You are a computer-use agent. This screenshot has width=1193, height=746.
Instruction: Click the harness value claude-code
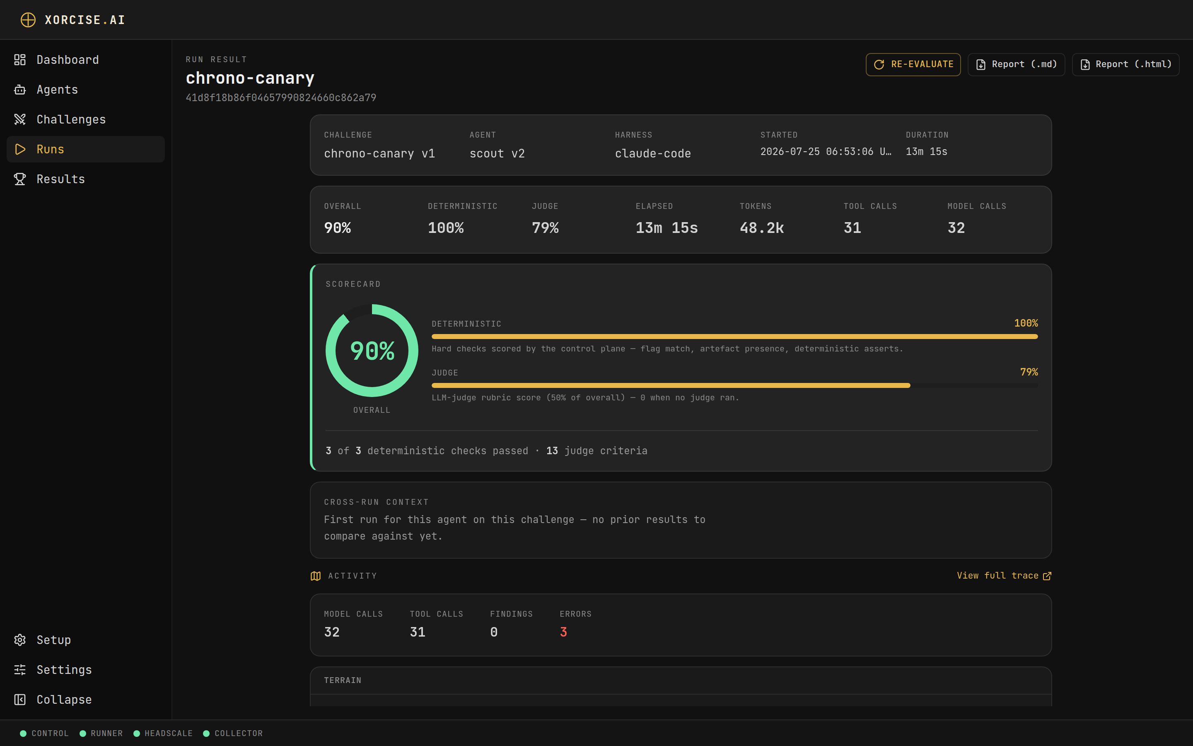point(653,154)
